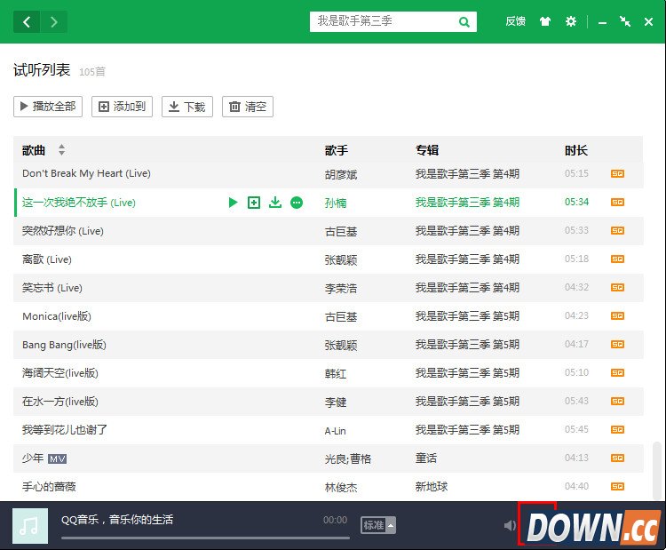Click SQ badge on 在水一方 row
The width and height of the screenshot is (666, 550).
point(617,402)
